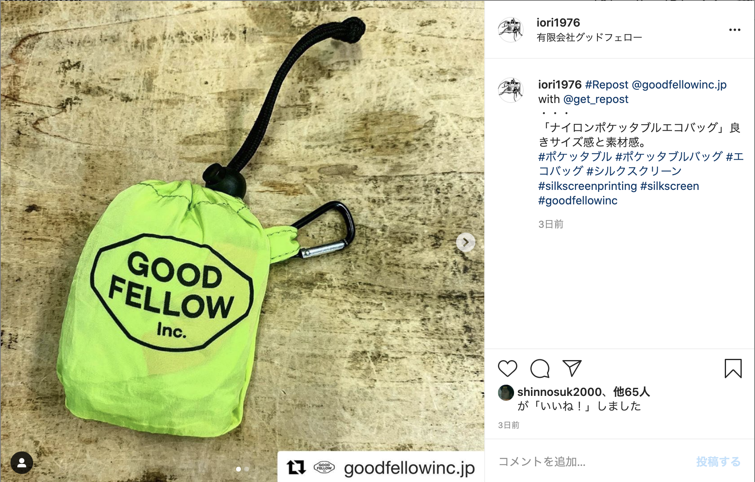Open the #goodfellowinc hashtag

tap(578, 201)
